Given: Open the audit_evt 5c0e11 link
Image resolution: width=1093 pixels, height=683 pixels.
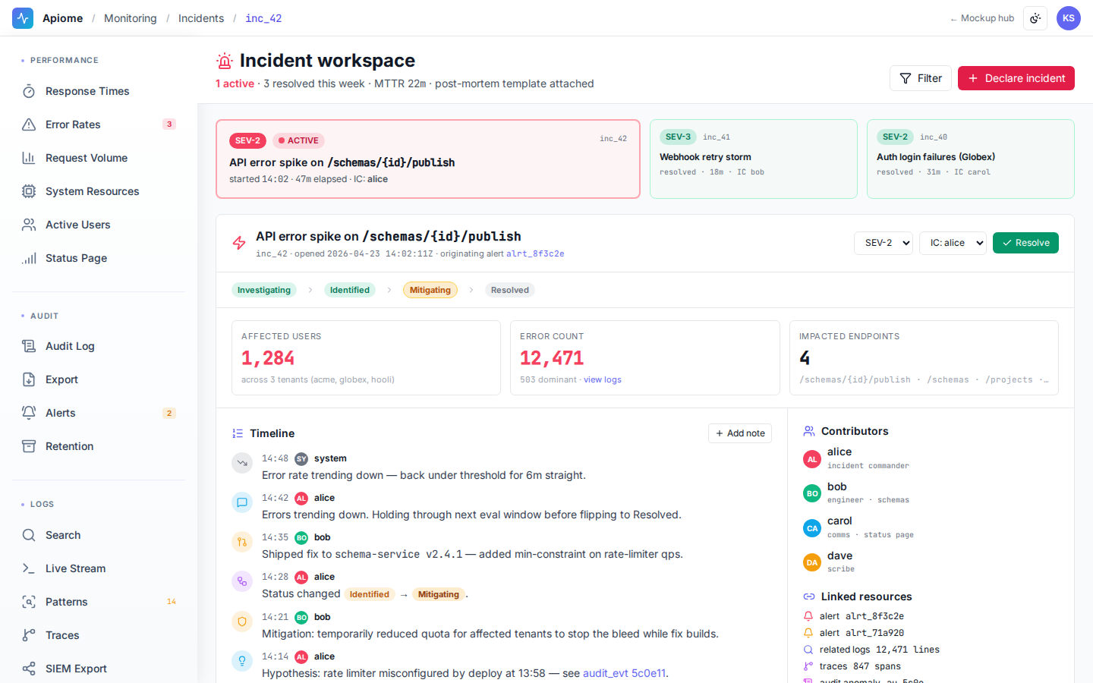Looking at the screenshot, I should [624, 673].
